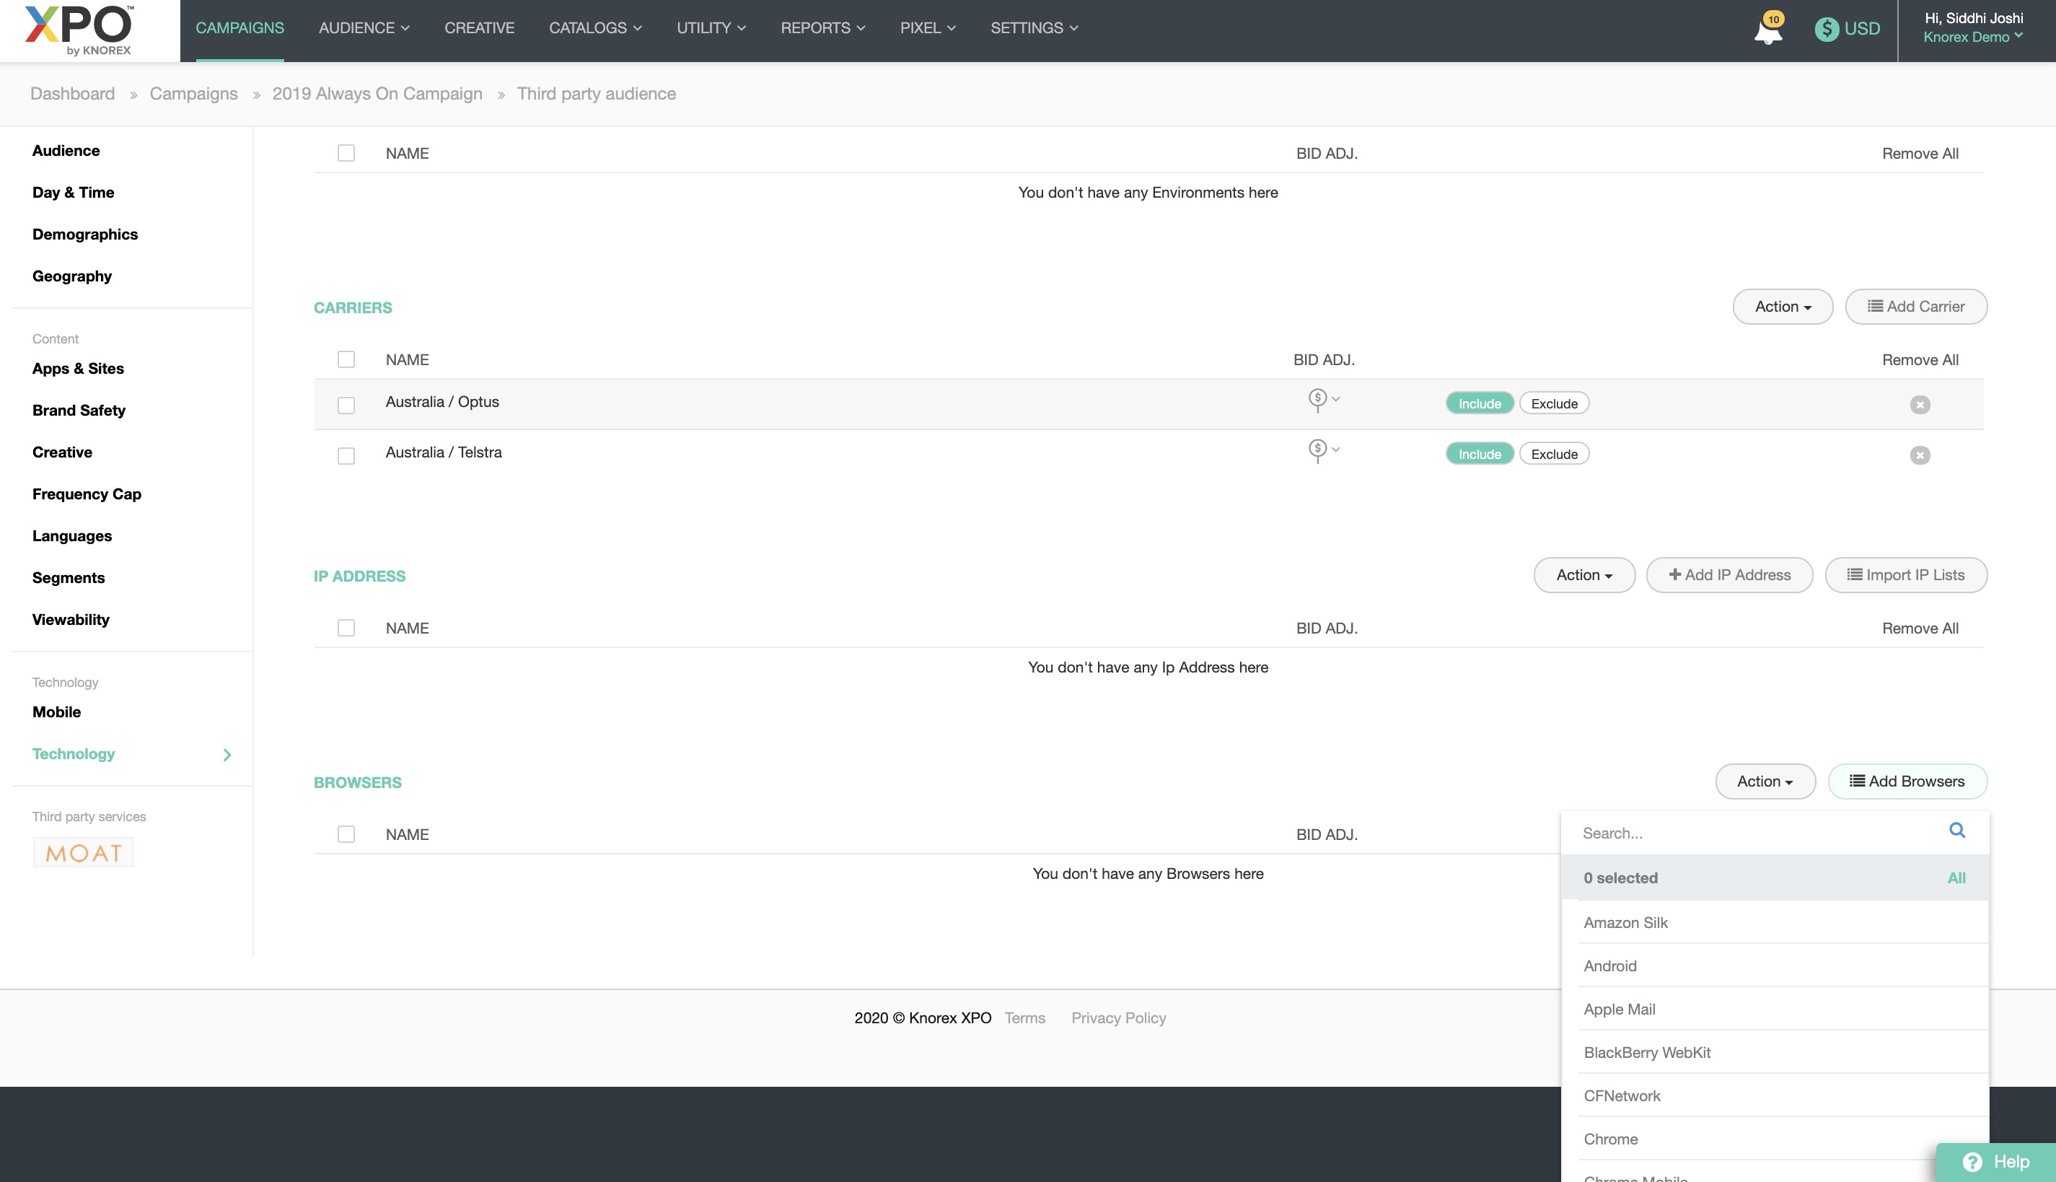The image size is (2056, 1182).
Task: Toggle Exclude for Australia / Optus
Action: coord(1553,403)
